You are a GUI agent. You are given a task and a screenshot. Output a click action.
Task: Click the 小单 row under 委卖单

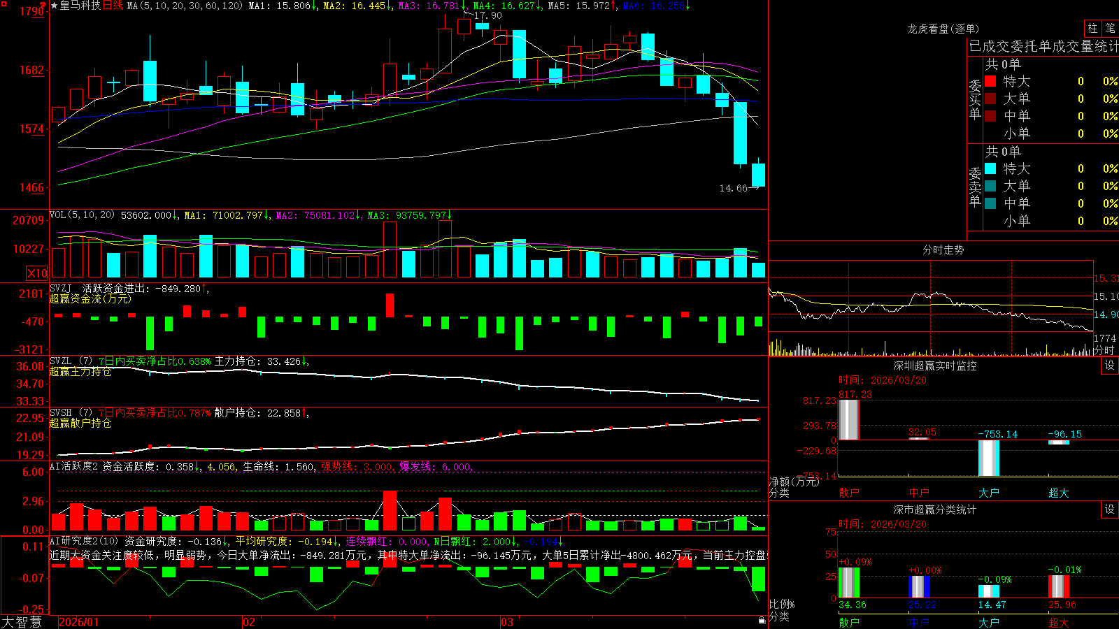point(1051,221)
